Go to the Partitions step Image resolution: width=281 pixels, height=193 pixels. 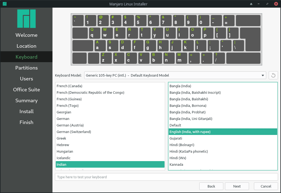pyautogui.click(x=26, y=68)
